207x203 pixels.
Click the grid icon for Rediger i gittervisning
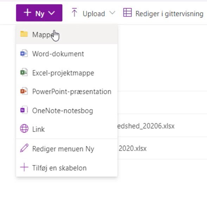pos(127,13)
